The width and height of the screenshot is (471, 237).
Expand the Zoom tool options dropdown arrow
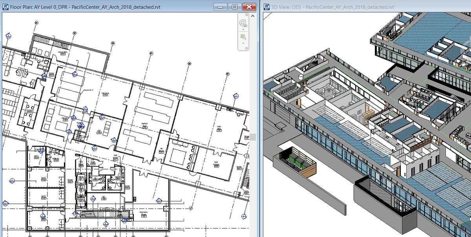click(x=243, y=43)
